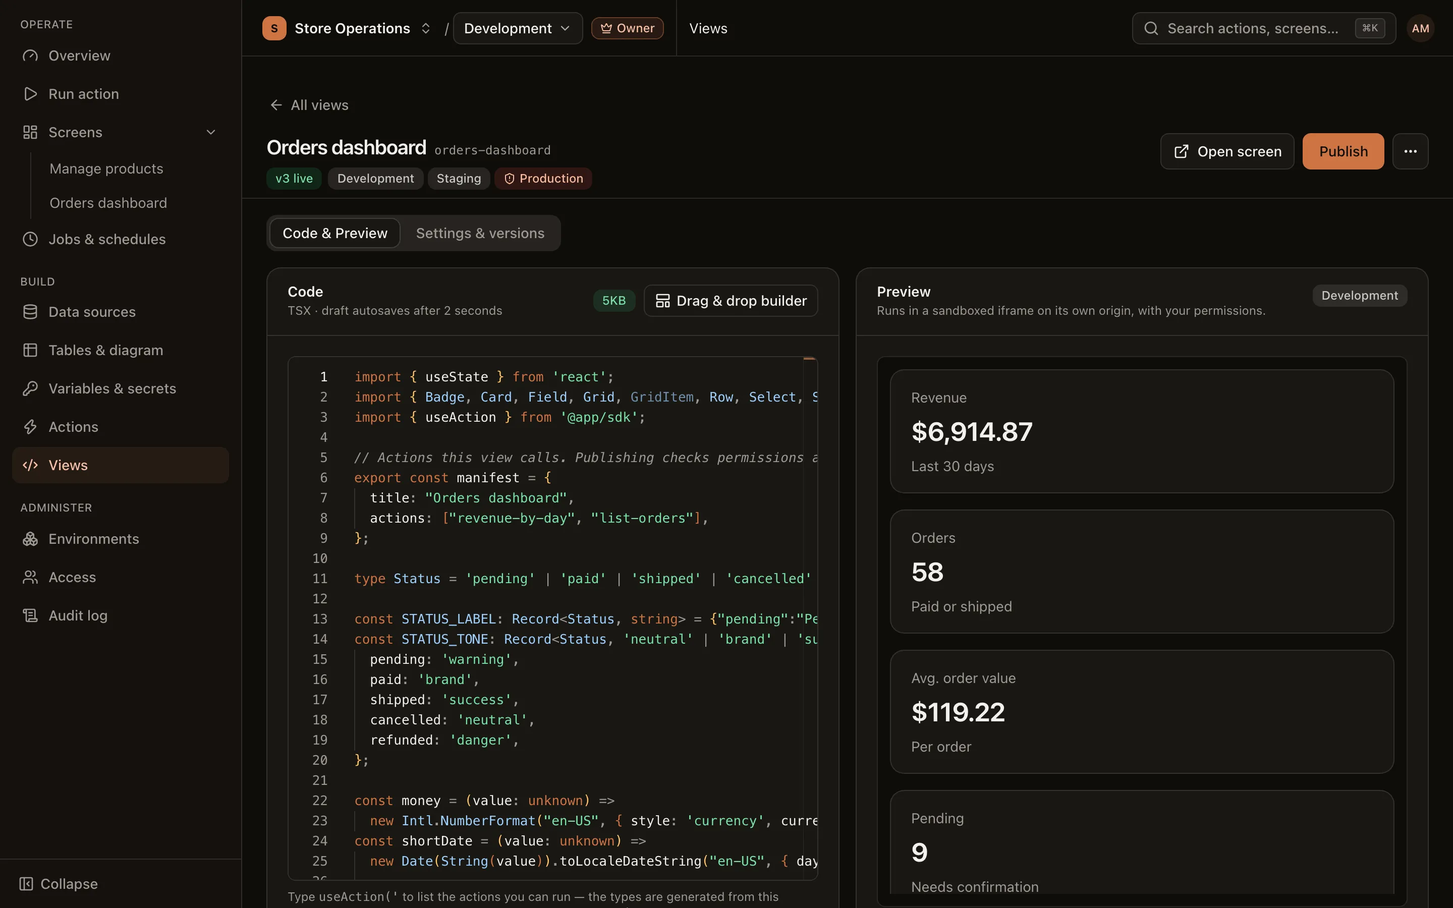Select the Staging environment badge
Image resolution: width=1453 pixels, height=908 pixels.
(x=459, y=179)
